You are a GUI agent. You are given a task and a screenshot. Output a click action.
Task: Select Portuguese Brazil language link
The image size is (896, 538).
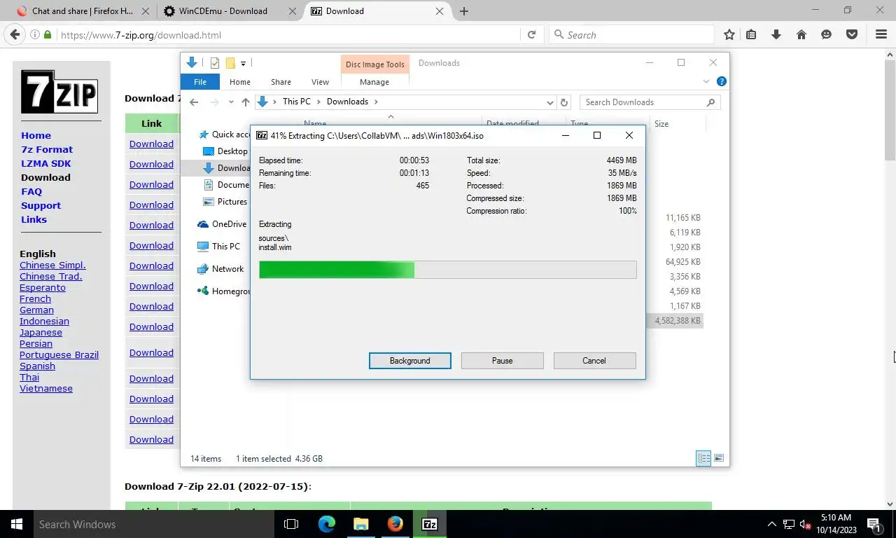coord(59,354)
